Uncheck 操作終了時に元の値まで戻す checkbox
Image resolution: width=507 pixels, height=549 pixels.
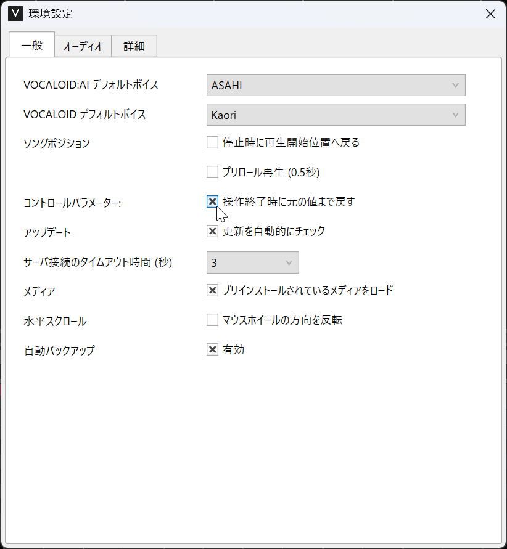pyautogui.click(x=212, y=201)
